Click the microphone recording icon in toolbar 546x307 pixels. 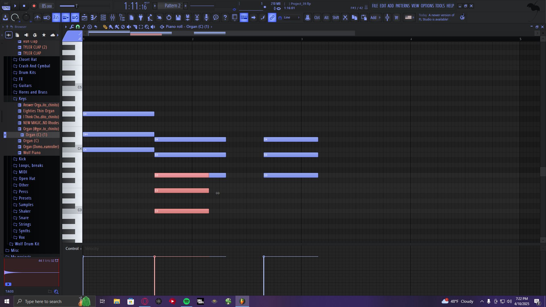[206, 18]
